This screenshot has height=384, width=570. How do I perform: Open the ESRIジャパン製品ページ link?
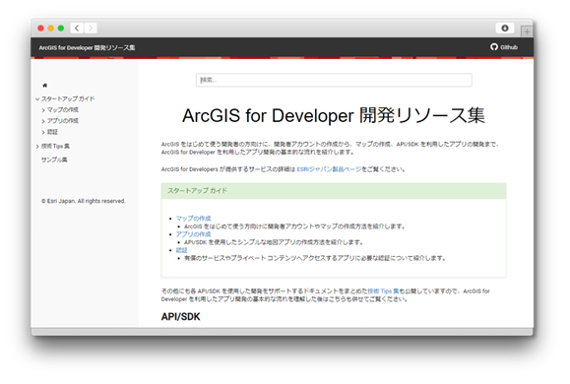[329, 169]
